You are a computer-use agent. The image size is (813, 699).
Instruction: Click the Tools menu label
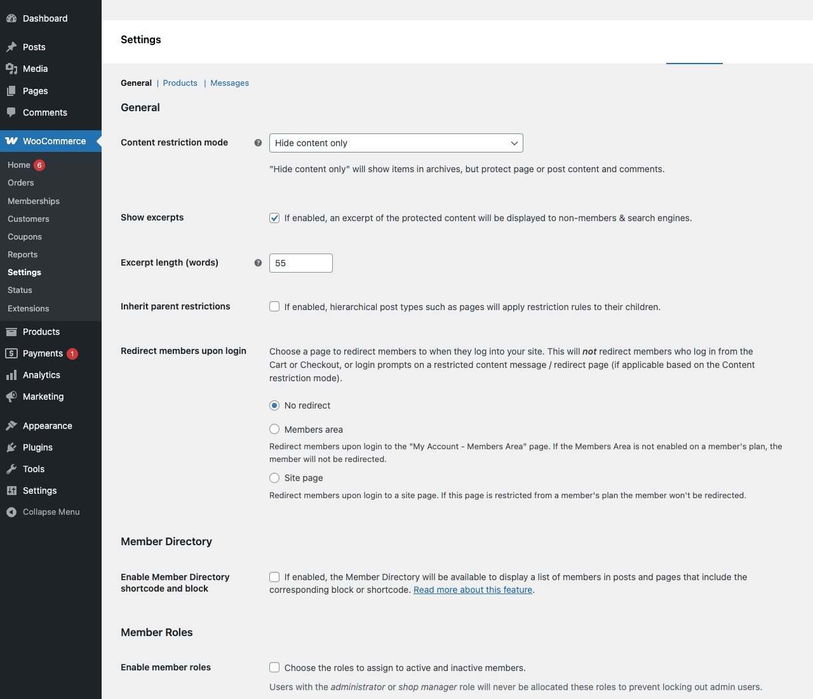coord(34,469)
